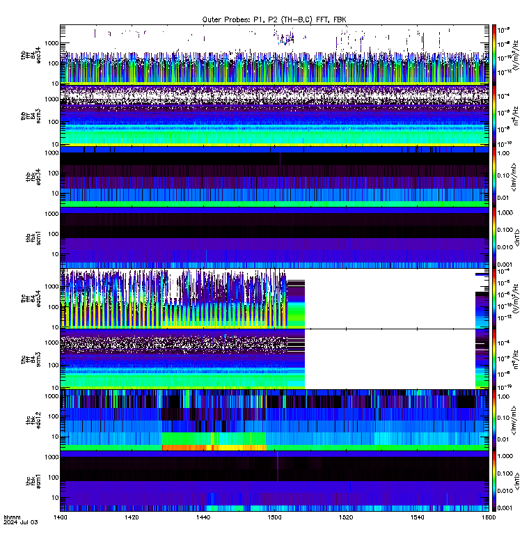522x557 pixels.
Task: Click the white data gap in the thc eac34 spectrogram
Action: 390,299
